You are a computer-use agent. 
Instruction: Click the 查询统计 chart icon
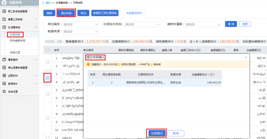(4, 84)
